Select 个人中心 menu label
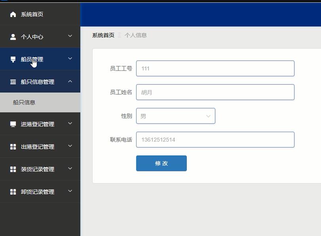This screenshot has height=236, width=321. click(x=32, y=37)
